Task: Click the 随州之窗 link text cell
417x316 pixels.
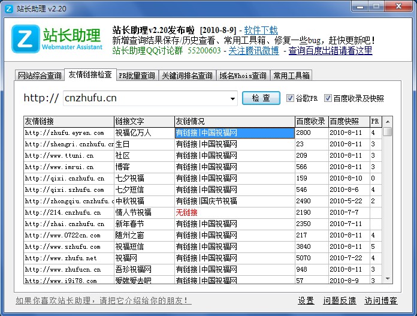Action: click(144, 236)
